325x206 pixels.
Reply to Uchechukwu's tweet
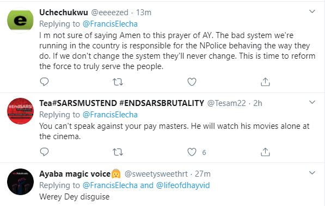pyautogui.click(x=44, y=82)
